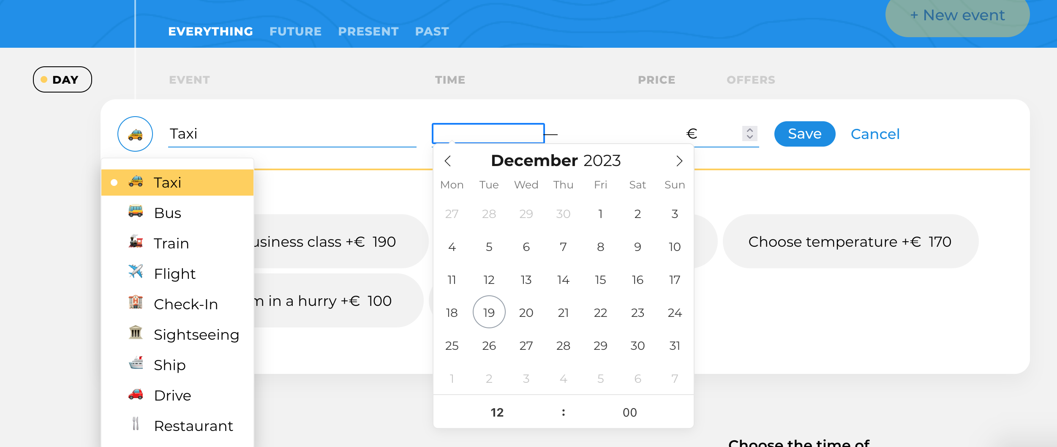Cancel editing the event

(x=875, y=134)
